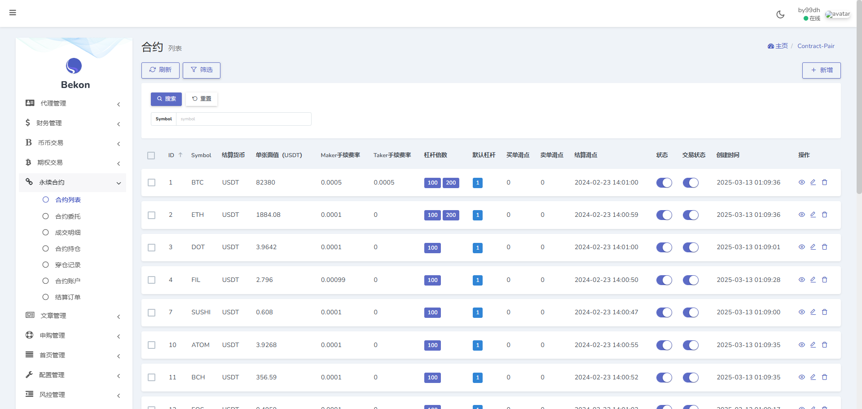View details of BCH contract row
Image resolution: width=862 pixels, height=409 pixels.
pos(801,377)
